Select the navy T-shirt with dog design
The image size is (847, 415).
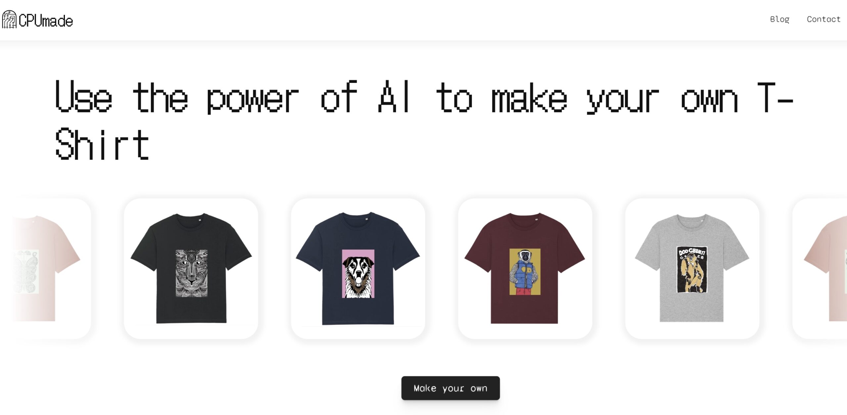[x=358, y=268]
